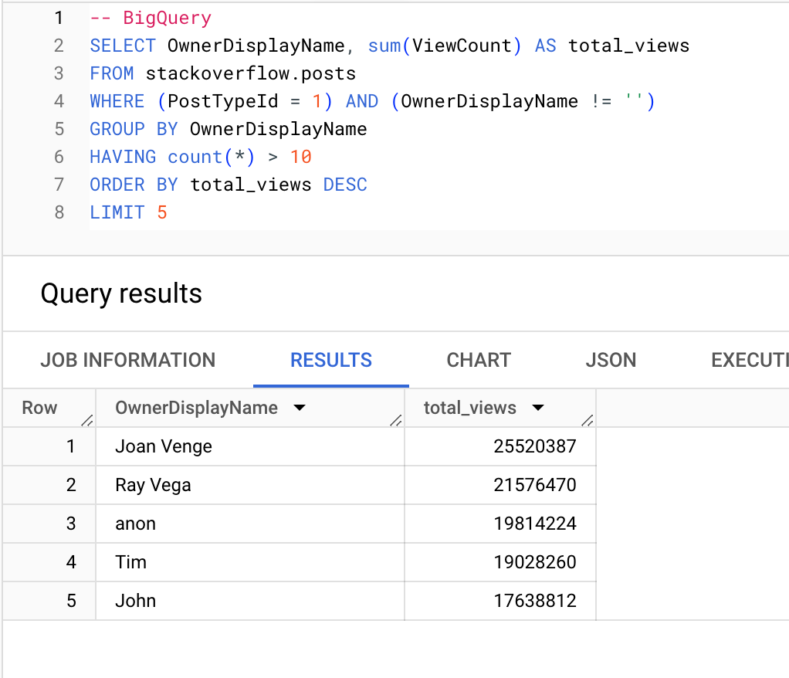Click the Row header cell
The height and width of the screenshot is (678, 789).
pyautogui.click(x=37, y=408)
